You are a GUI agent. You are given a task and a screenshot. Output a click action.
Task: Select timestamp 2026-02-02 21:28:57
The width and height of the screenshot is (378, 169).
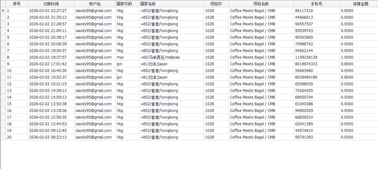click(48, 24)
